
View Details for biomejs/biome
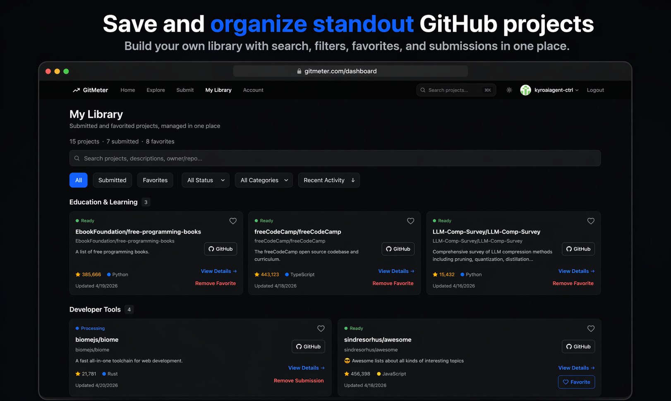(307, 368)
